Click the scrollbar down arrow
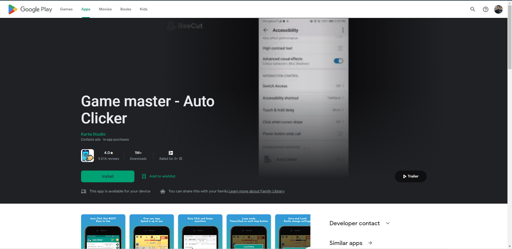The height and width of the screenshot is (249, 512). tap(510, 247)
